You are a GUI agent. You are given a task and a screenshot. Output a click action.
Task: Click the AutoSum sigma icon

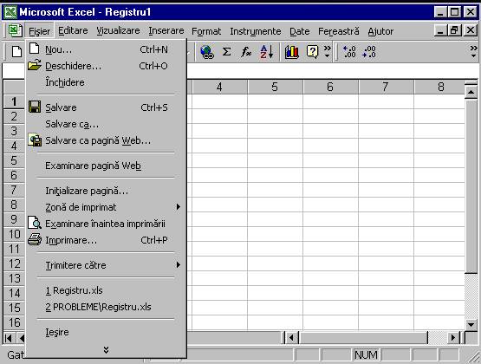pyautogui.click(x=226, y=52)
